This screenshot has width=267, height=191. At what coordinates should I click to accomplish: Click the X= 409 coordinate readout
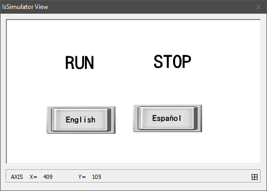41,177
